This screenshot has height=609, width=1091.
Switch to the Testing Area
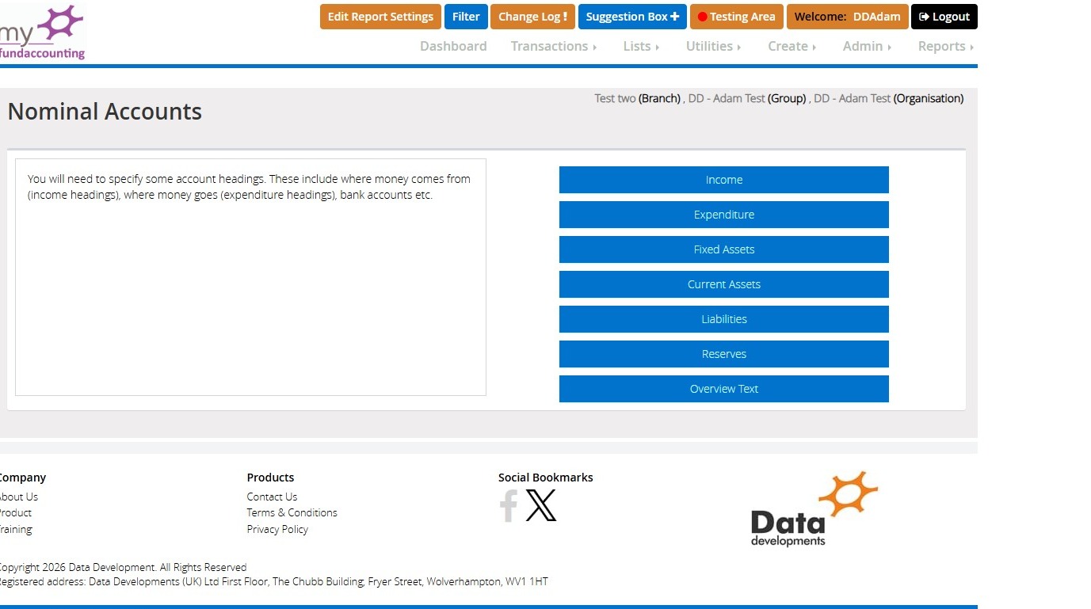click(x=737, y=17)
